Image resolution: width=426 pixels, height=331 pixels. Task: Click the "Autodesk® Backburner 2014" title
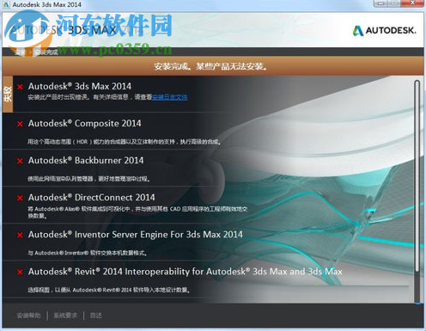click(86, 161)
